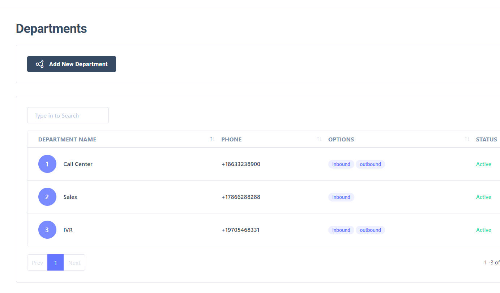This screenshot has width=500, height=293.
Task: Open the Call Center department
Action: 78,164
